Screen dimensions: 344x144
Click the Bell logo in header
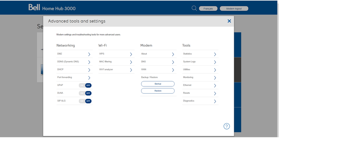34,8
